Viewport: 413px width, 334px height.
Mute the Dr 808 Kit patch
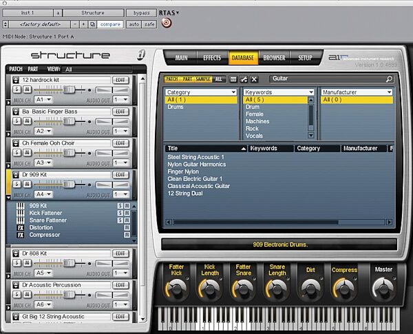pos(27,263)
